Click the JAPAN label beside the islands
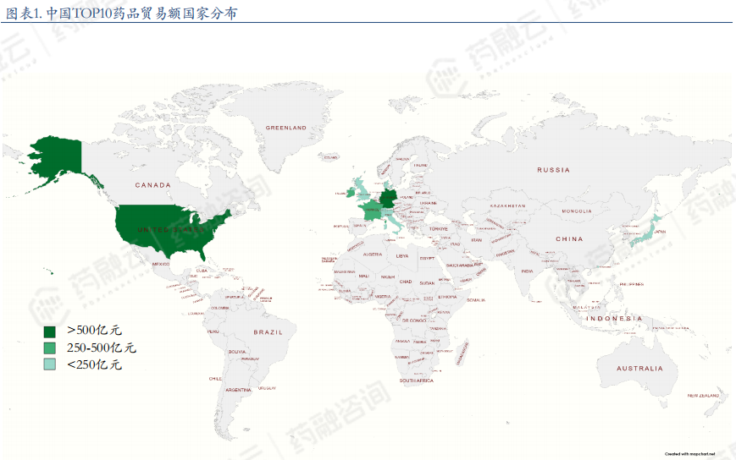736x460 pixels. click(660, 232)
